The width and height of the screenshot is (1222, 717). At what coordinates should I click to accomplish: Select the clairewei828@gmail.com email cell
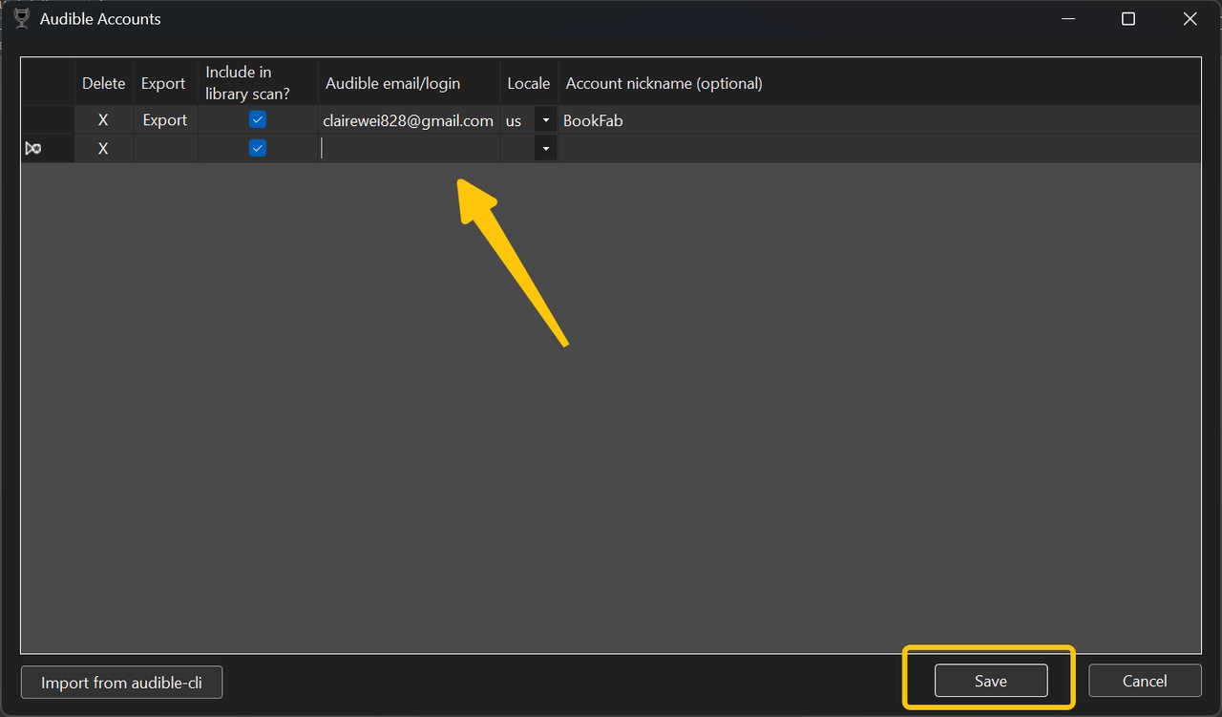[408, 120]
